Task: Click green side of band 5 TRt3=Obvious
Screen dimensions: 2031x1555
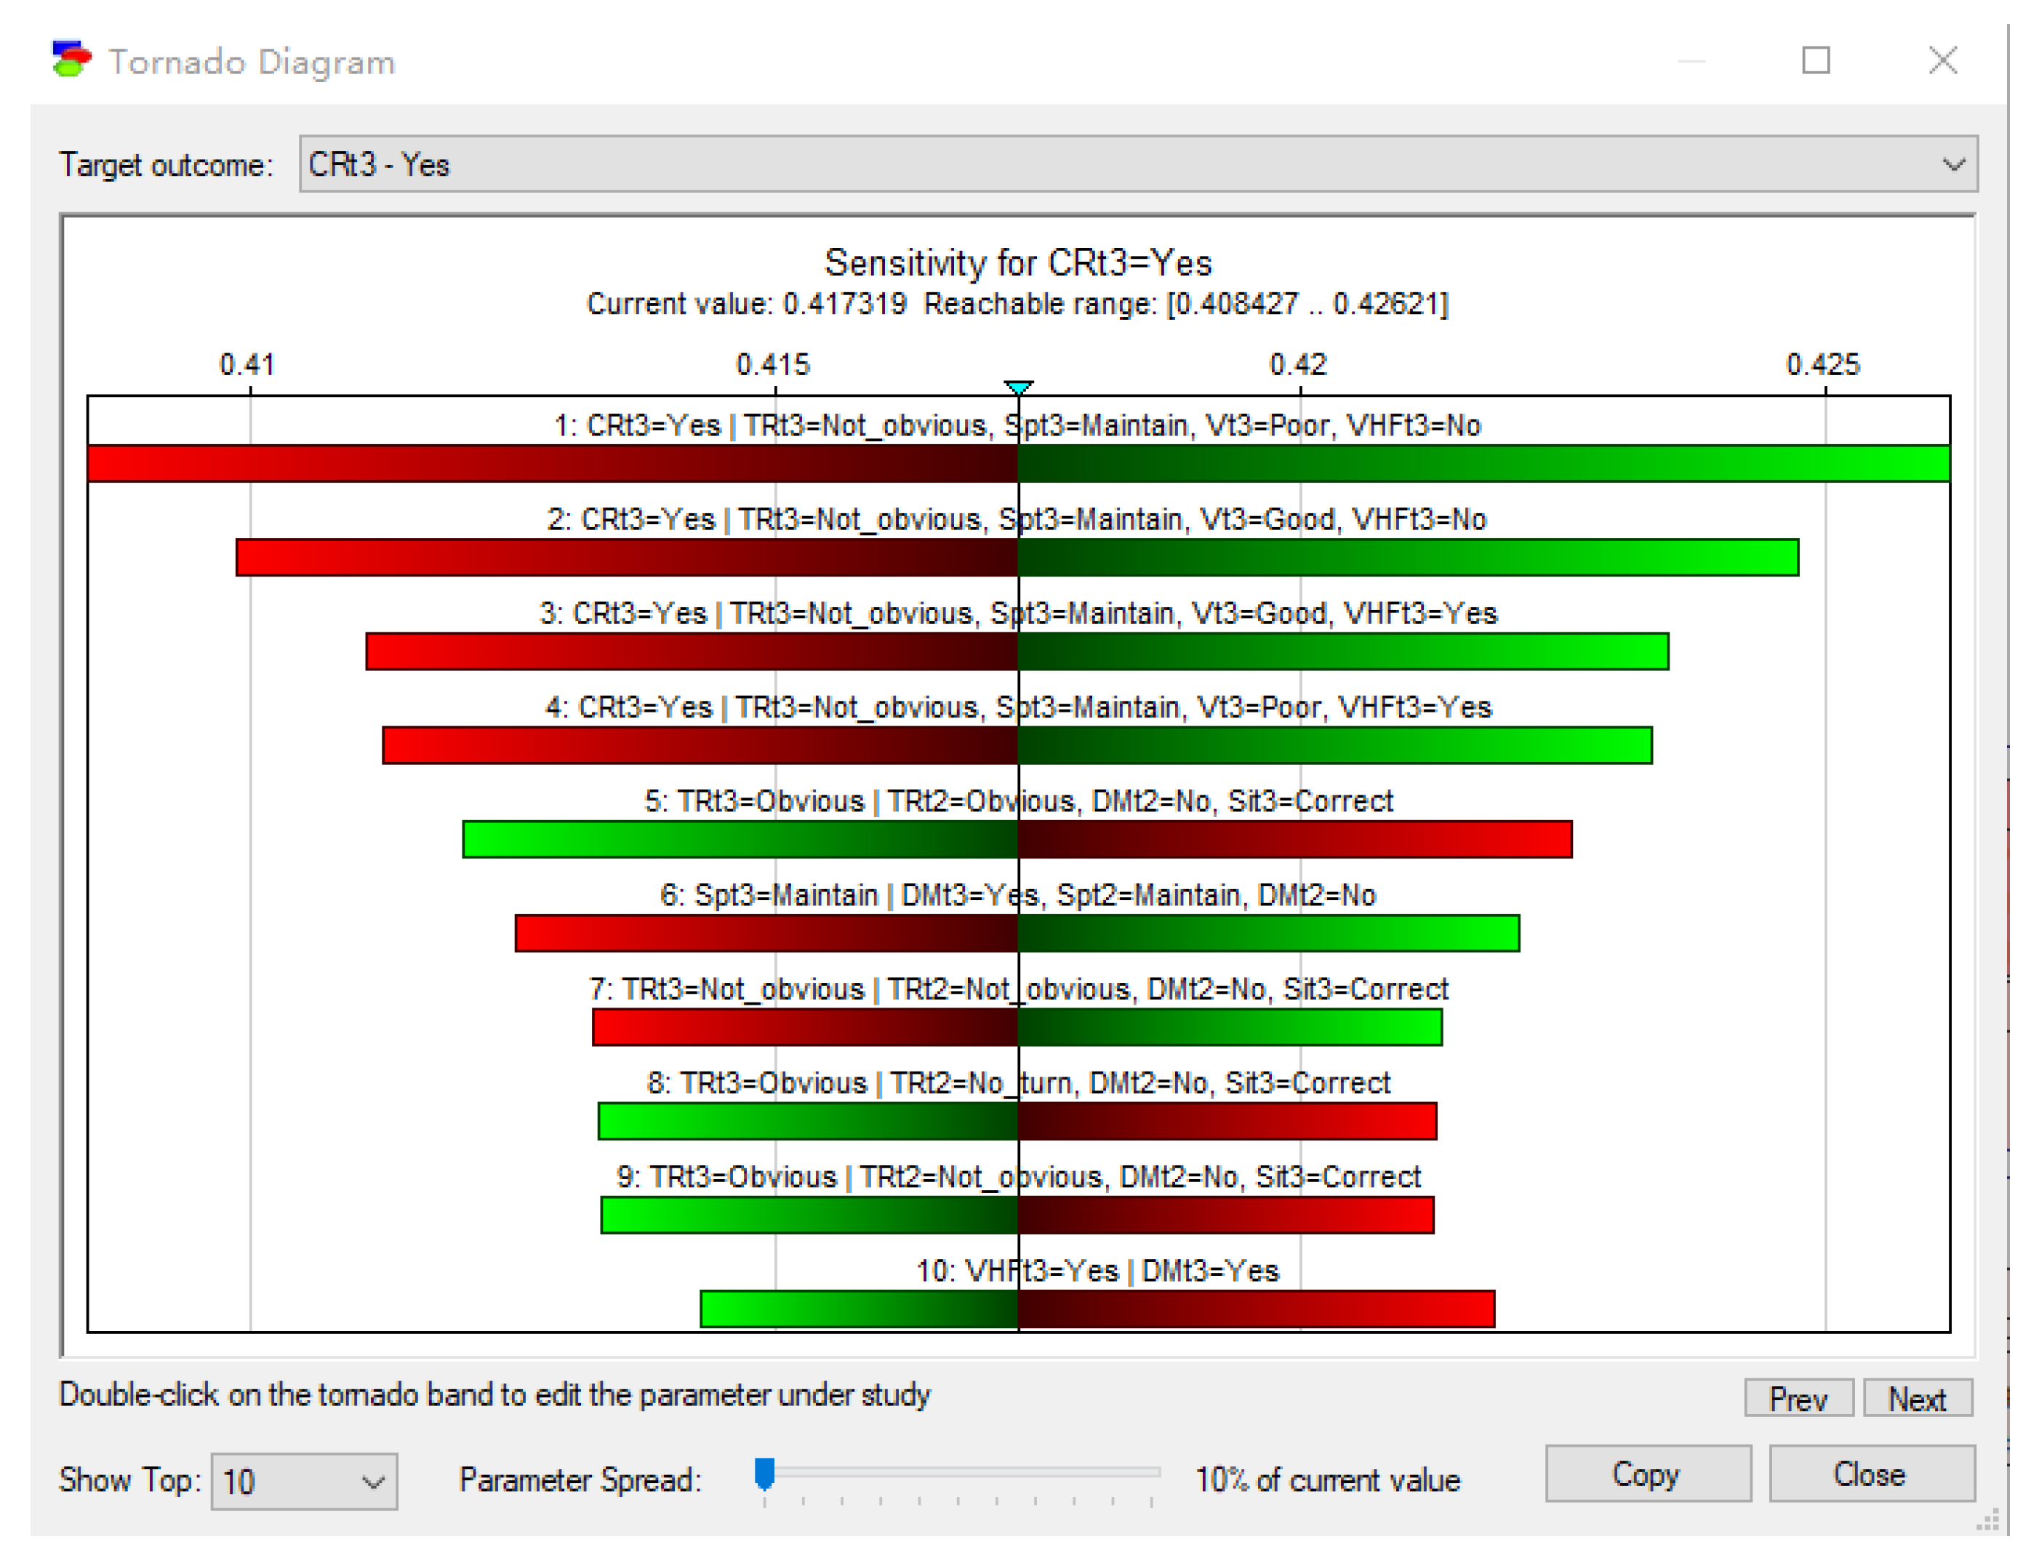Action: [x=740, y=840]
